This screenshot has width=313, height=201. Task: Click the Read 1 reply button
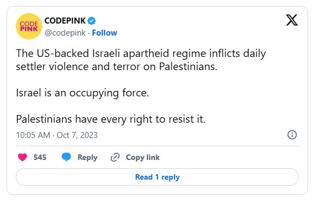157,177
